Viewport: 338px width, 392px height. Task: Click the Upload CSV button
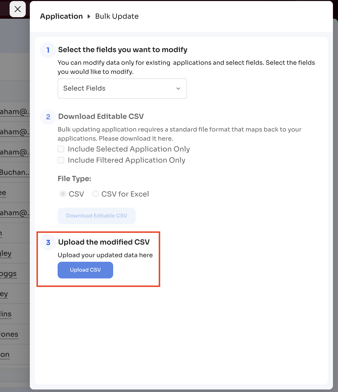[x=85, y=270]
